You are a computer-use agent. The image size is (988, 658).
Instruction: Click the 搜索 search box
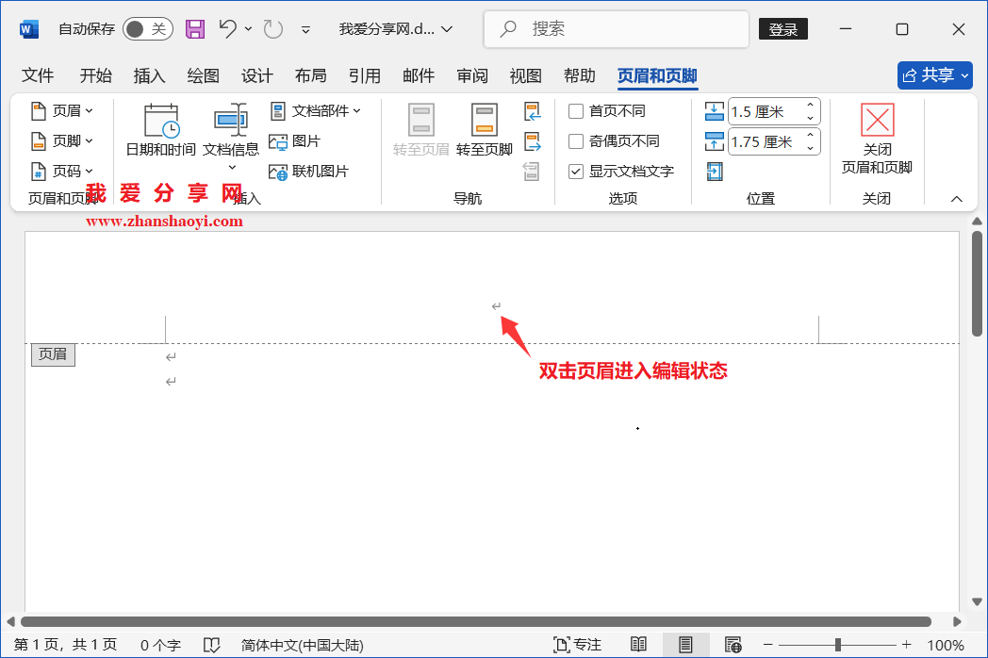click(x=617, y=29)
